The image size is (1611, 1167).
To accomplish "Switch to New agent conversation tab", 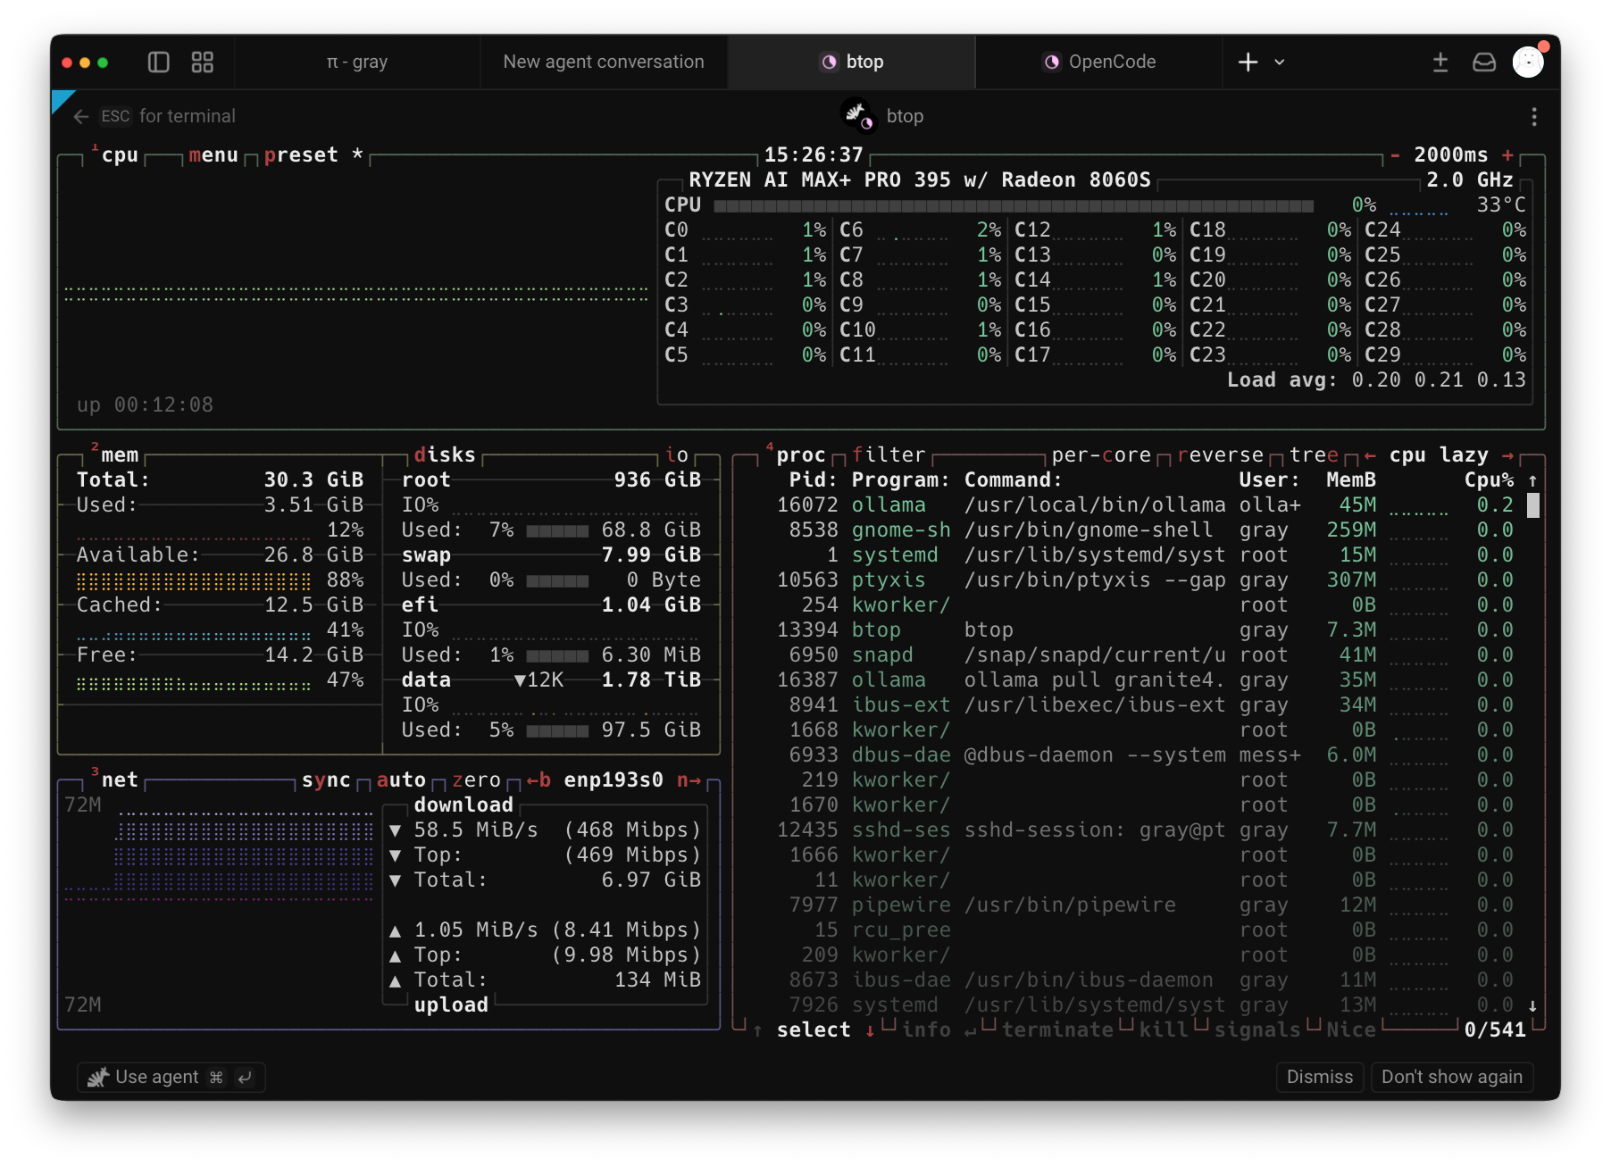I will pyautogui.click(x=604, y=62).
